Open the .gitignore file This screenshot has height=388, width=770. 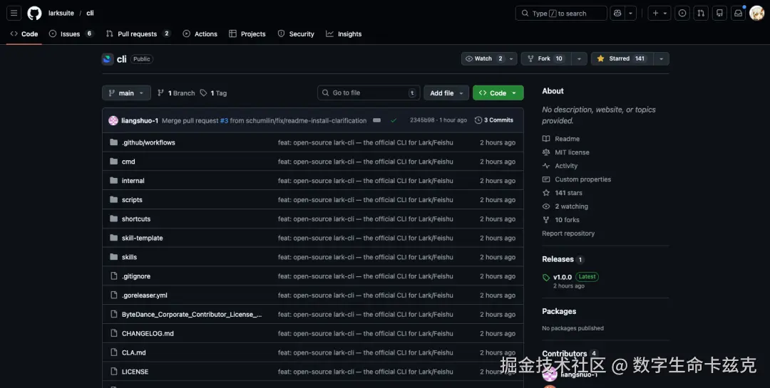[136, 276]
